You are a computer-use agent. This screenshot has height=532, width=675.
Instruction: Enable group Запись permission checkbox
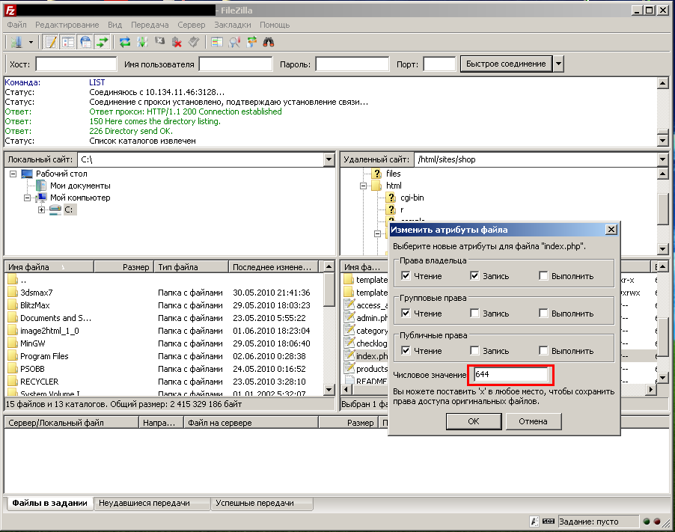coord(474,314)
